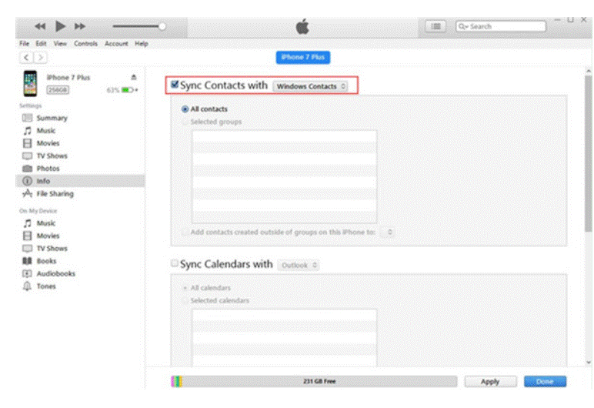Click the blue Done button
Viewport: 594px width, 408px height.
[545, 382]
